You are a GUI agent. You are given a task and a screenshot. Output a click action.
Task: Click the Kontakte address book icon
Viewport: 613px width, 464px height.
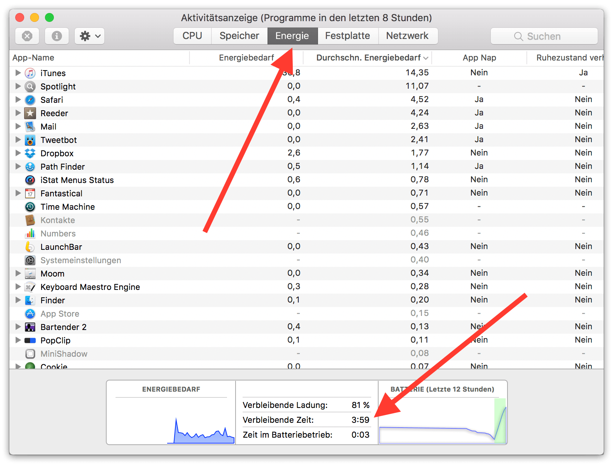click(x=30, y=220)
